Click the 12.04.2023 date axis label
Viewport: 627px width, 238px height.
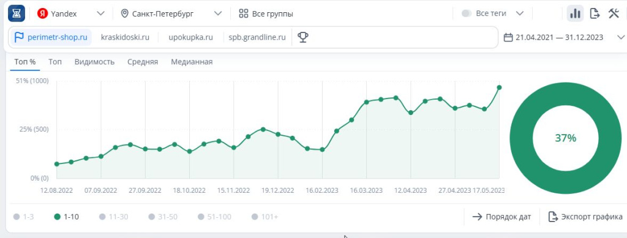410,190
